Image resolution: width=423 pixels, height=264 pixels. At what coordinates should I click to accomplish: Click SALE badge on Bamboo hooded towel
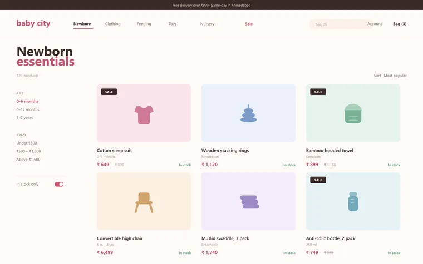coord(318,92)
